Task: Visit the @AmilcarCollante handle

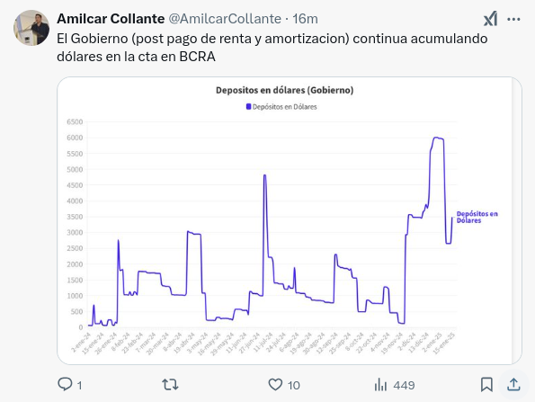Action: (x=225, y=19)
